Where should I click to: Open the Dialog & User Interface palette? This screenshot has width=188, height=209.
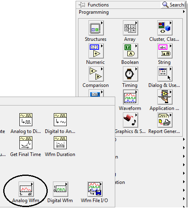pos(165,74)
